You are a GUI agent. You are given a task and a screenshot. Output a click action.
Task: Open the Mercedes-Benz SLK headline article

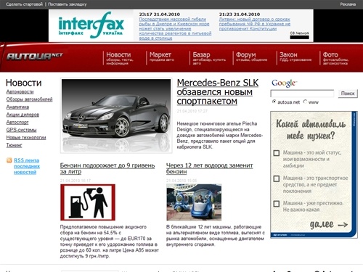(x=218, y=92)
